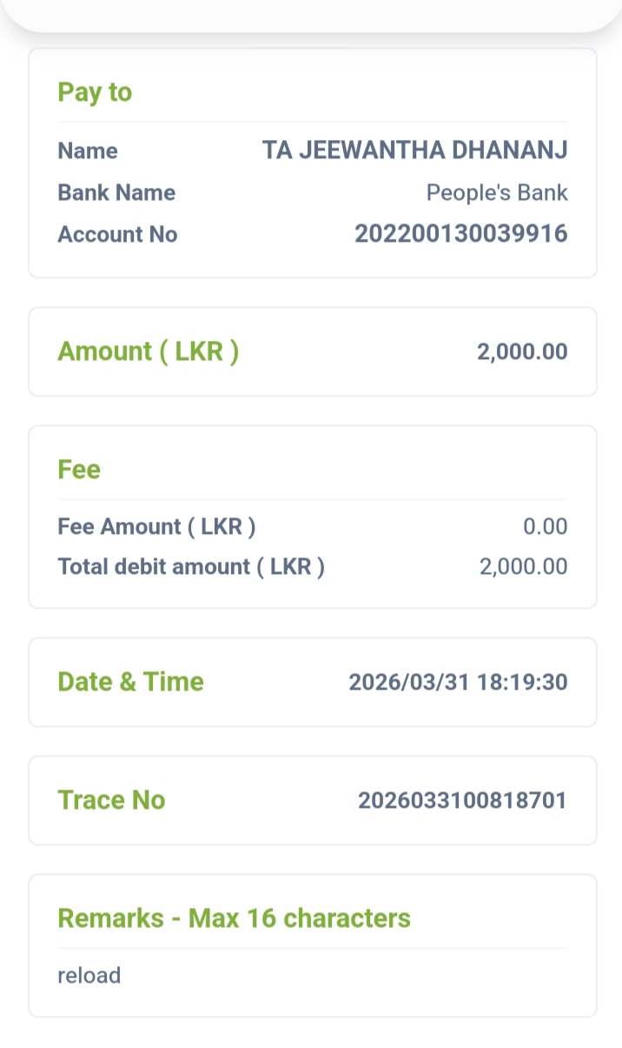The width and height of the screenshot is (622, 1048).
Task: Select the Total debit 2,000.00 value
Action: pos(523,567)
